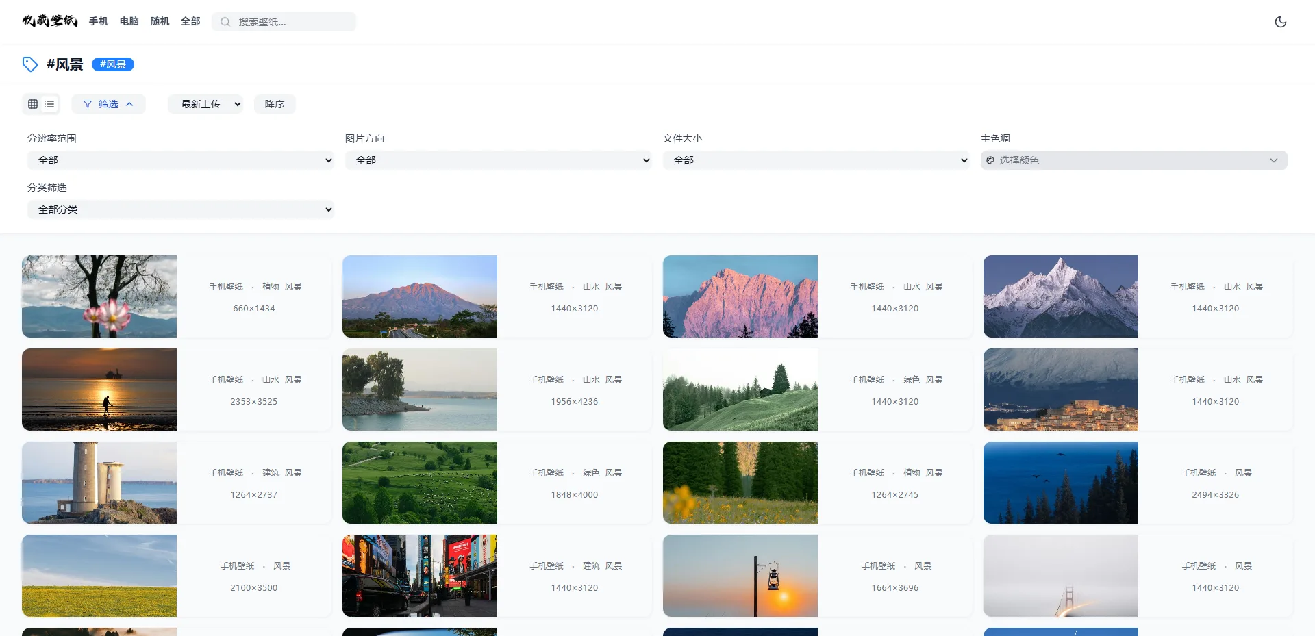Open the 随机 menu item
The height and width of the screenshot is (636, 1315).
[x=160, y=21]
